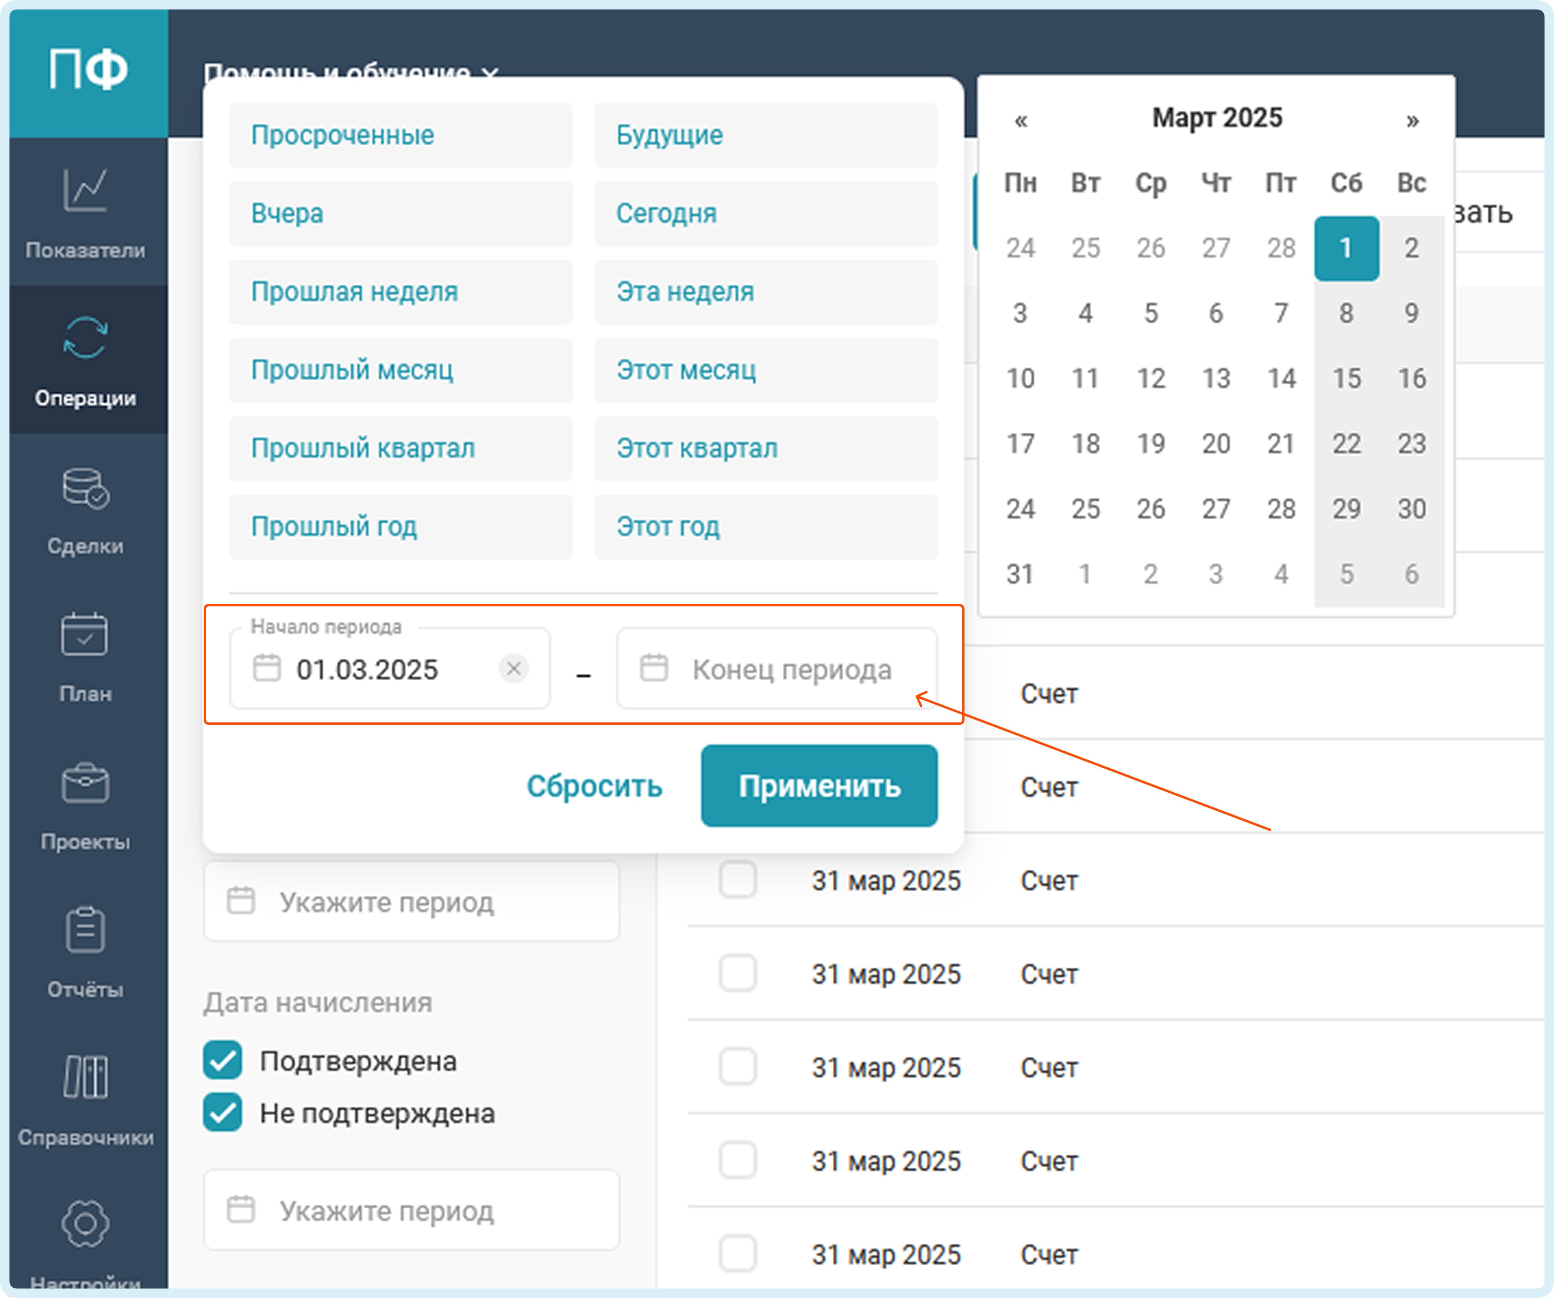
Task: Click the ПФ logo
Action: [x=88, y=69]
